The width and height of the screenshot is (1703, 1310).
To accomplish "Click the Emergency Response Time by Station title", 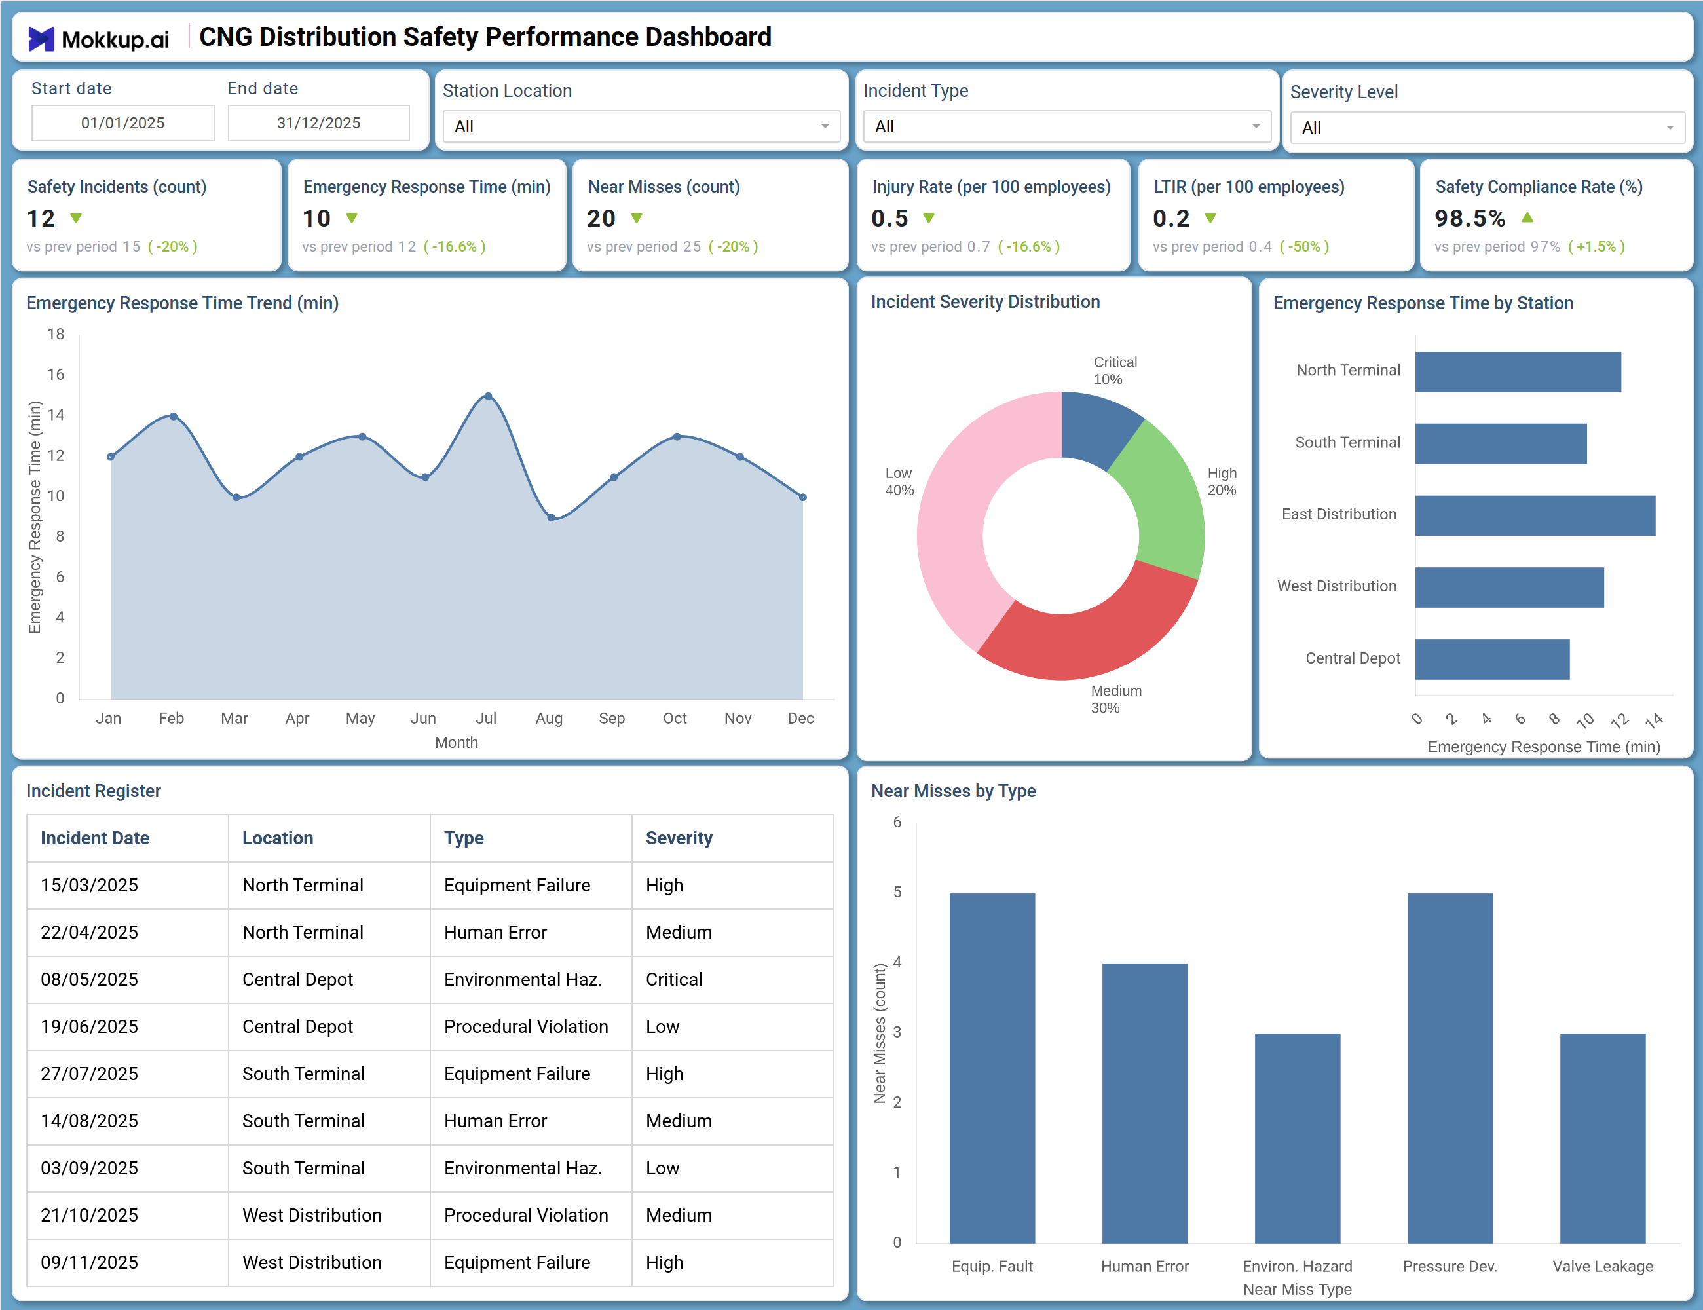I will [1423, 303].
